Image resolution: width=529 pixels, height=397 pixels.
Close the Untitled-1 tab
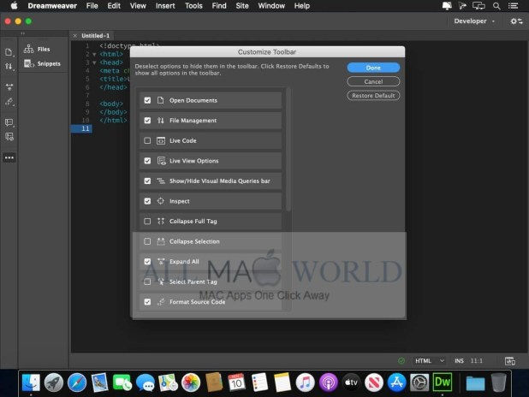coord(74,35)
